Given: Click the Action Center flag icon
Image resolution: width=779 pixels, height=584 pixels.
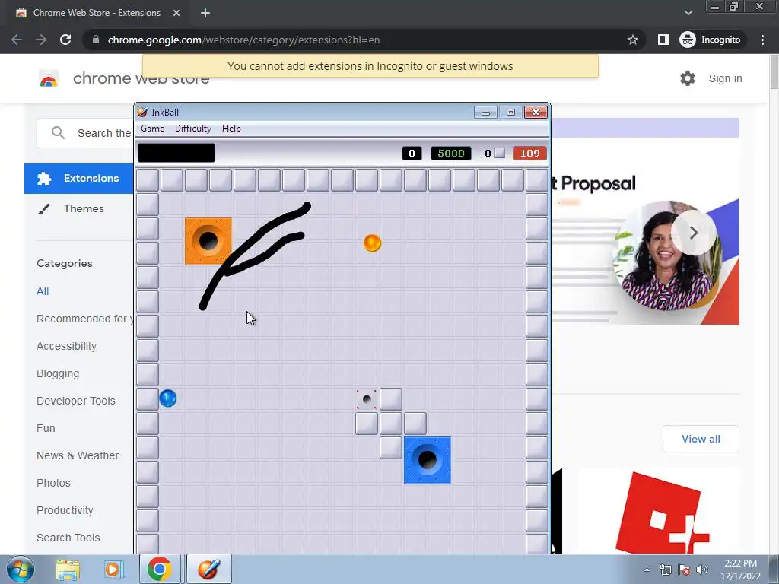Looking at the screenshot, I should (x=684, y=570).
